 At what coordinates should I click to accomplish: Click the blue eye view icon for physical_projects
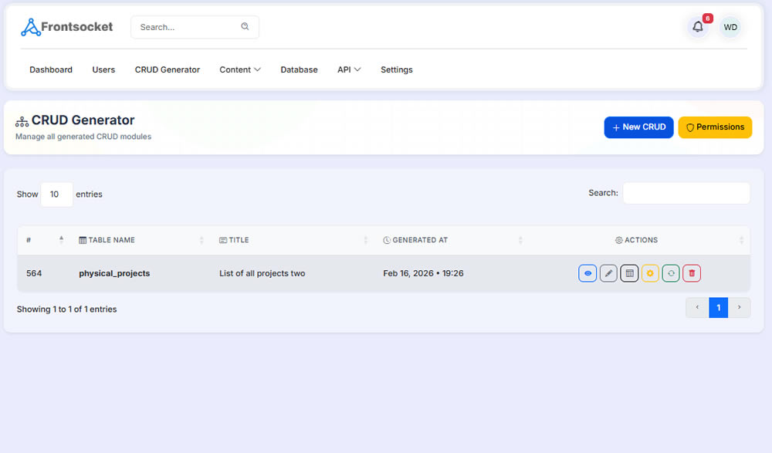pos(587,273)
